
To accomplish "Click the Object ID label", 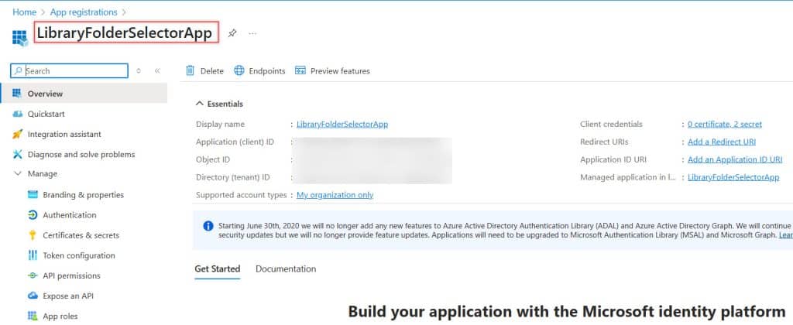I will (x=213, y=159).
